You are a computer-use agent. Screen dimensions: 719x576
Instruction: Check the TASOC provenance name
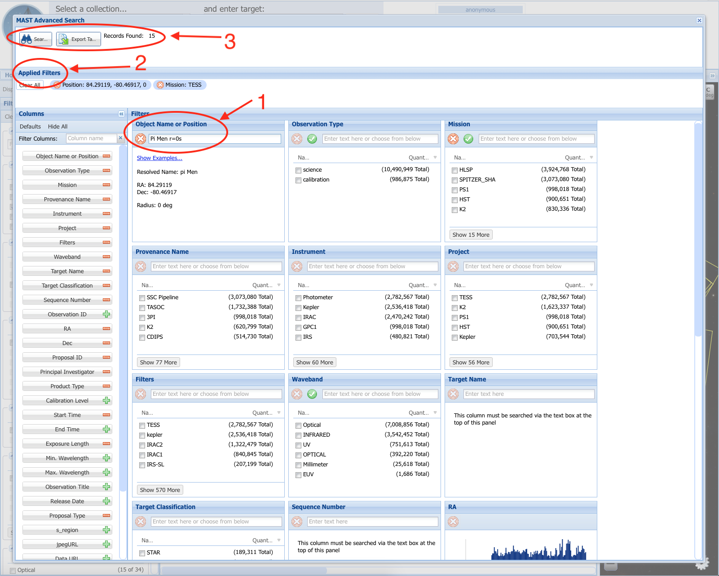(x=142, y=308)
